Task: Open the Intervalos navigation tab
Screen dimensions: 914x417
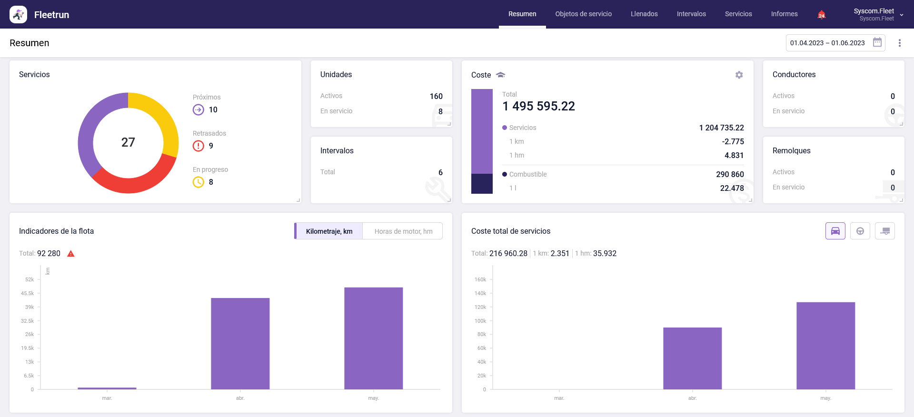Action: 691,14
